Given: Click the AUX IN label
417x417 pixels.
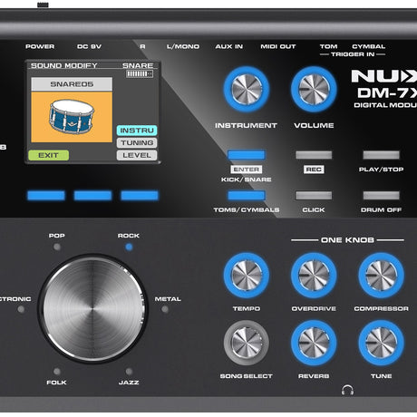Looking at the screenshot, I should point(229,46).
